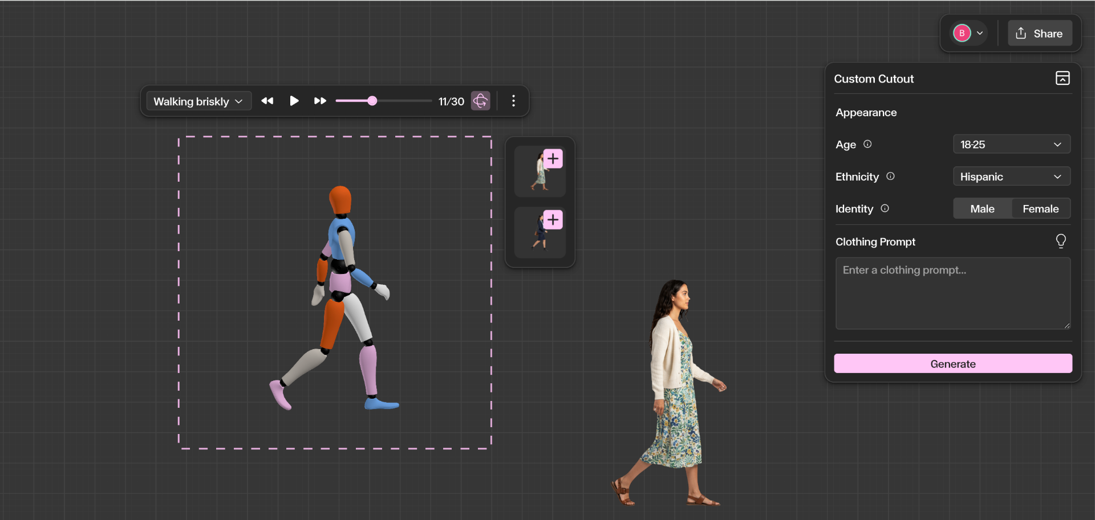Select the 3D rotate view tool
The width and height of the screenshot is (1095, 520).
(x=480, y=101)
